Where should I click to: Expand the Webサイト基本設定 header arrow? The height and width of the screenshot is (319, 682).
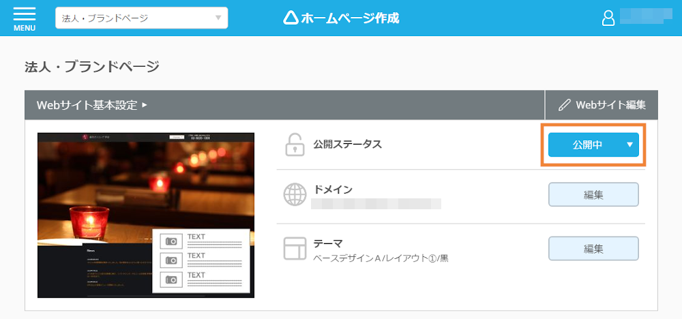click(x=144, y=105)
